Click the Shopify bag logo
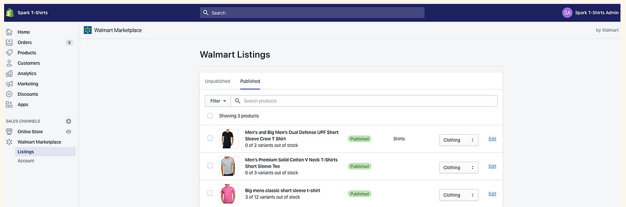Image resolution: width=626 pixels, height=207 pixels. [x=9, y=12]
